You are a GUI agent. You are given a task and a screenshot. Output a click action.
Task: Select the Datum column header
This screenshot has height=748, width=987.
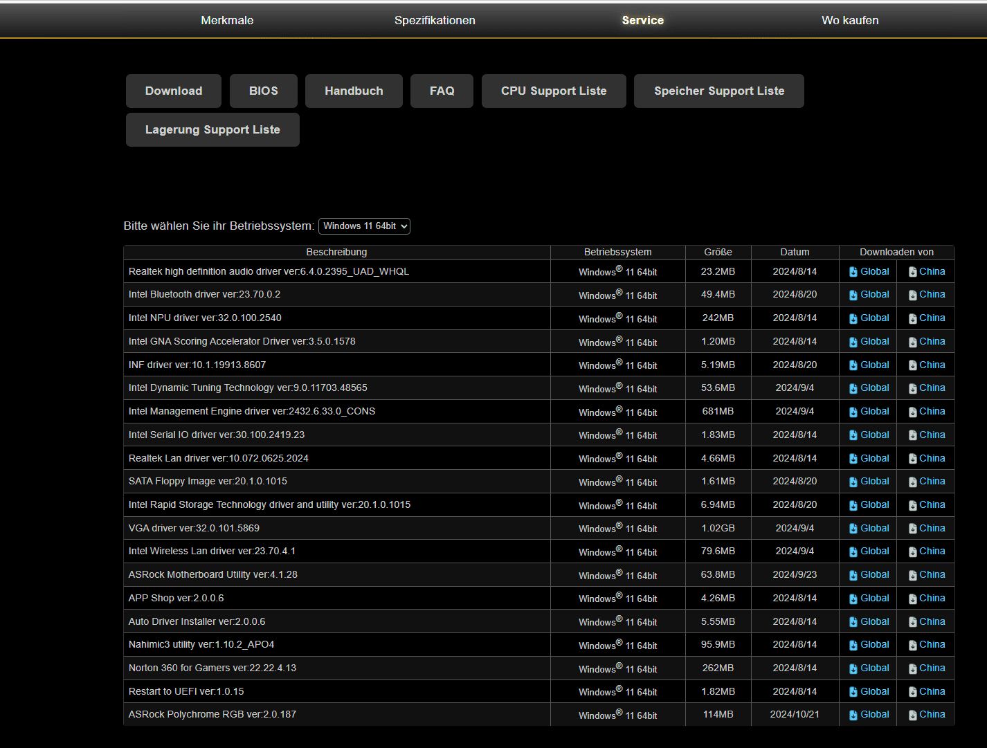pyautogui.click(x=795, y=252)
